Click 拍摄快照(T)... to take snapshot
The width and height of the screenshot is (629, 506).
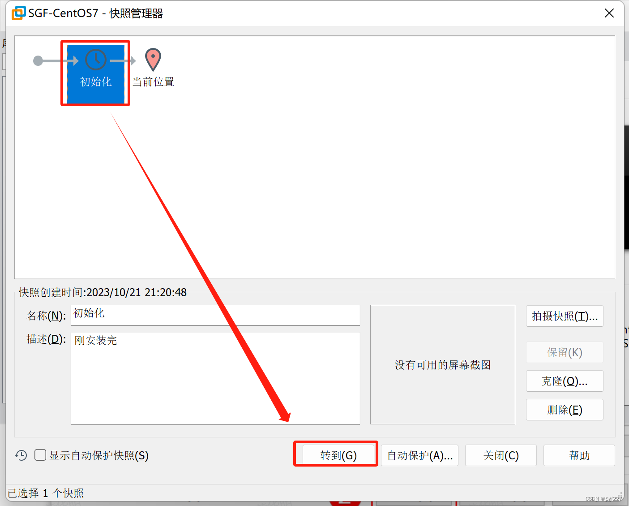click(565, 316)
